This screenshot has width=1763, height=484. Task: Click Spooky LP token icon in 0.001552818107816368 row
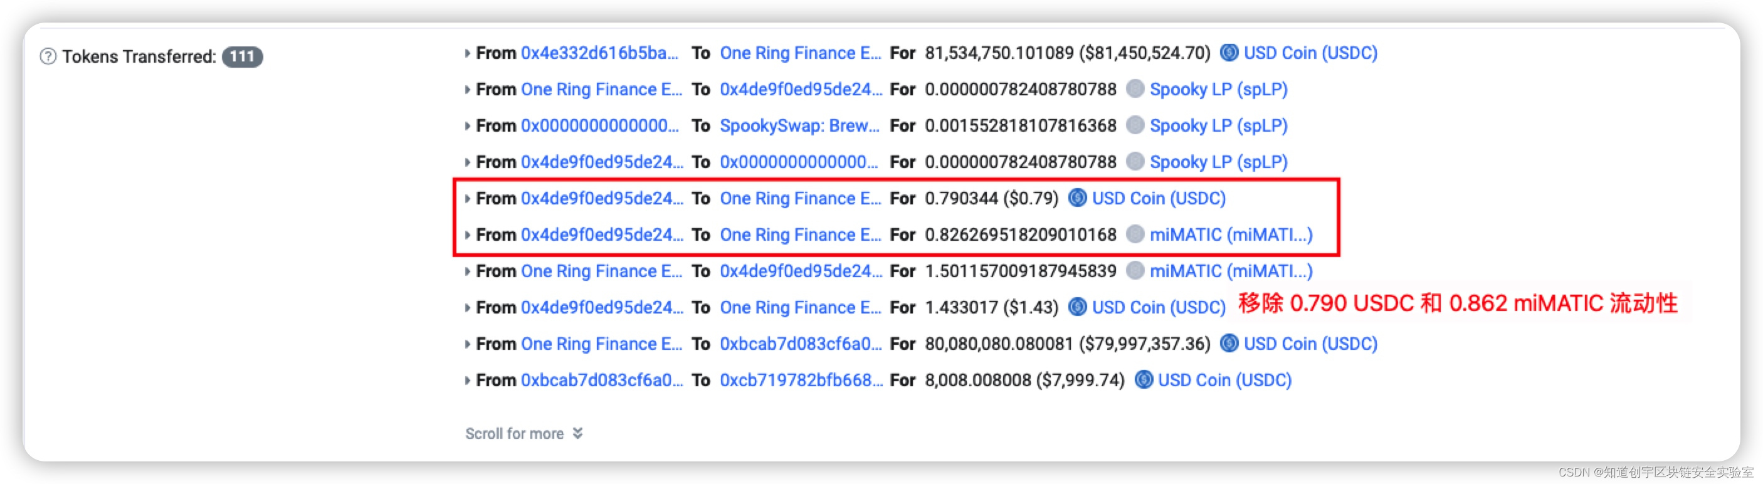point(1135,125)
